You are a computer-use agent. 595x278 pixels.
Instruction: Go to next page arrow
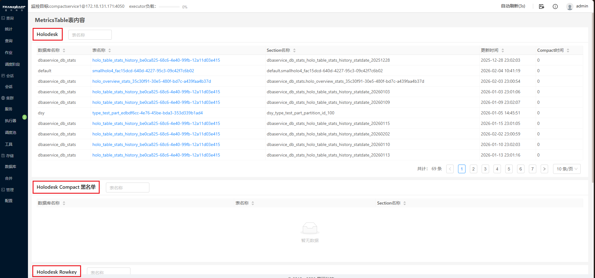[x=544, y=169]
